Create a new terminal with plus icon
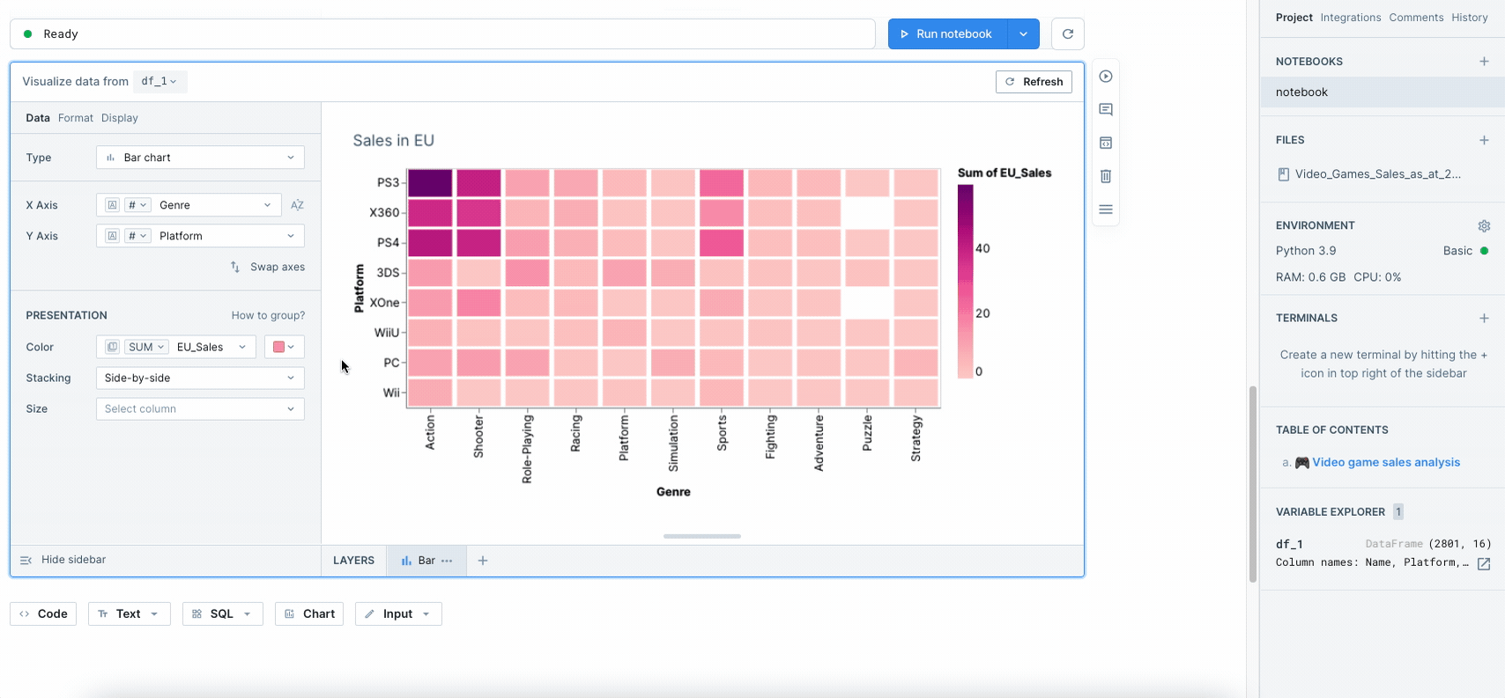The height and width of the screenshot is (698, 1505). coord(1484,319)
